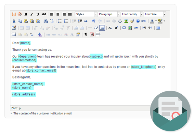Insert an anchor
The height and width of the screenshot is (135, 195).
(120, 21)
